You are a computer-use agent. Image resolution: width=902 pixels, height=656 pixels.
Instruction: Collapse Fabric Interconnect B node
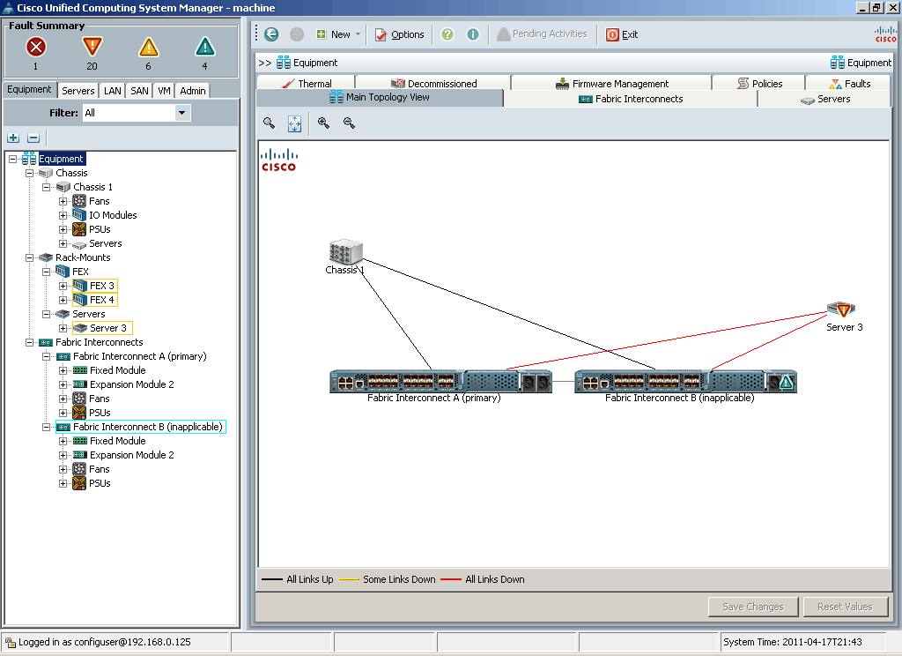click(x=46, y=428)
